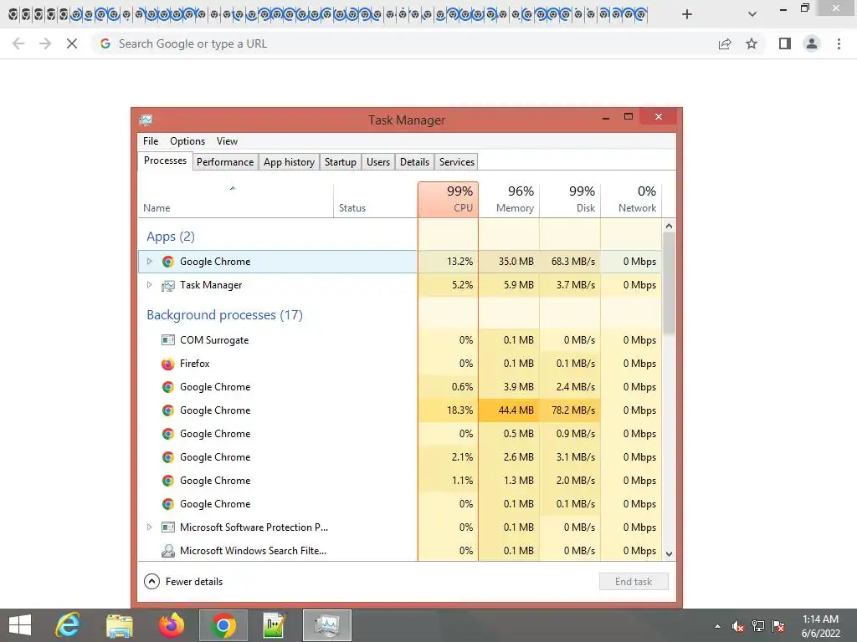This screenshot has width=857, height=642.
Task: Open a new Chrome tab with plus
Action: pos(687,14)
